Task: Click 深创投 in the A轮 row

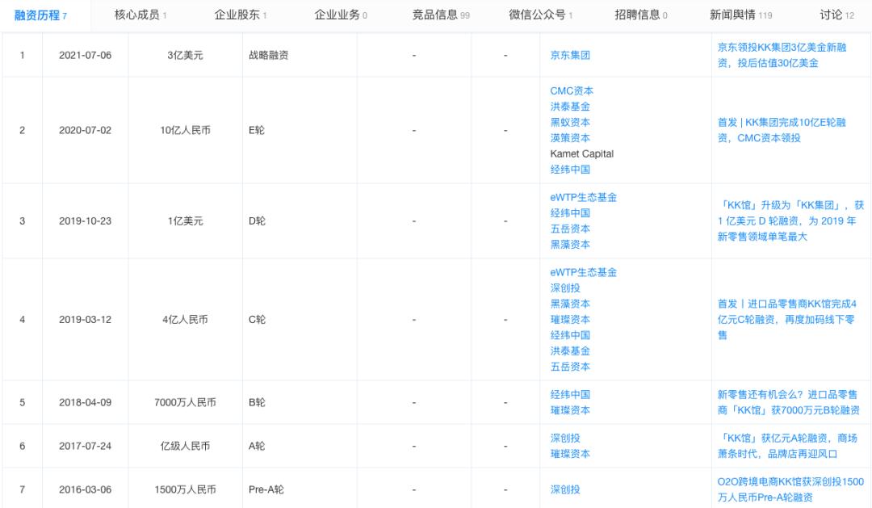Action: 565,438
